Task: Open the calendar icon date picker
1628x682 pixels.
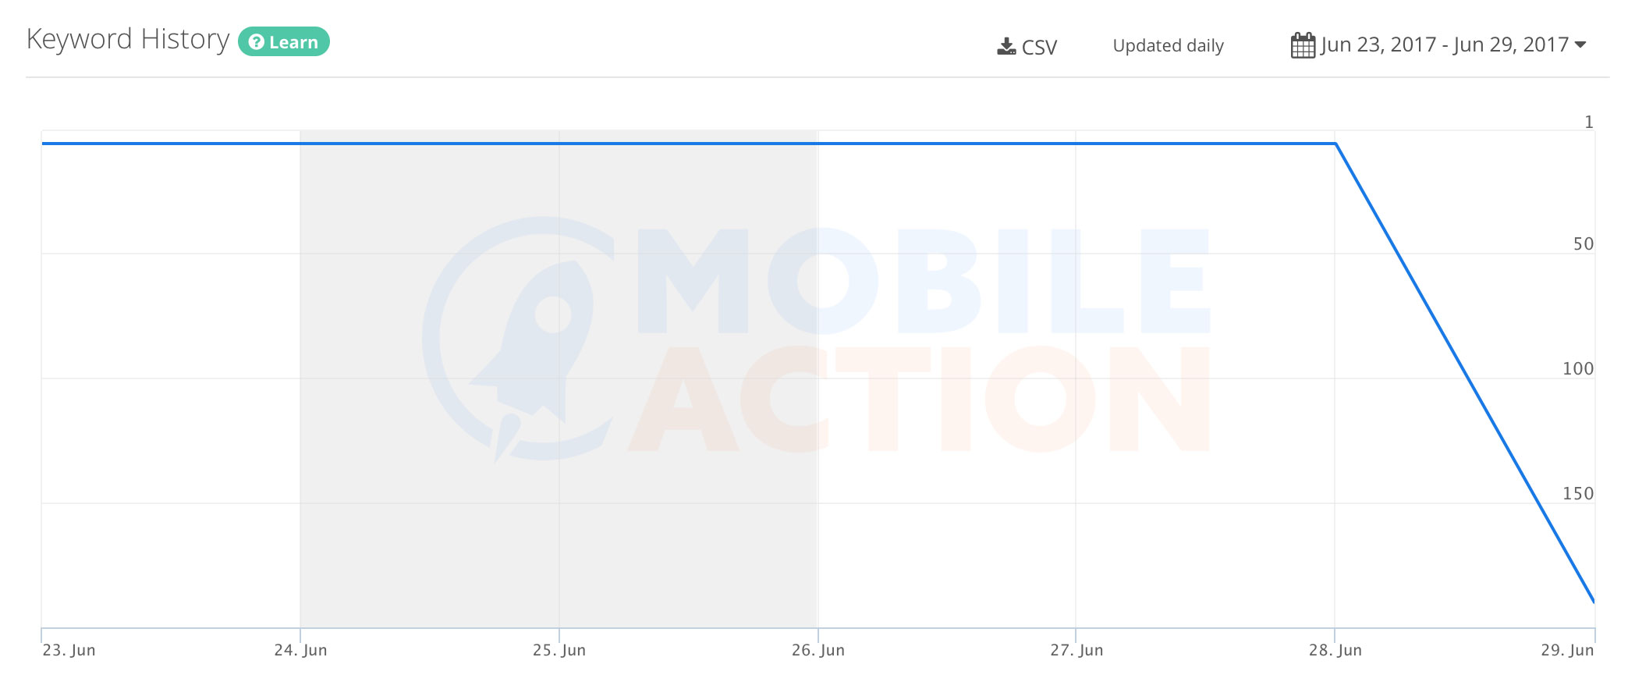Action: 1303,45
